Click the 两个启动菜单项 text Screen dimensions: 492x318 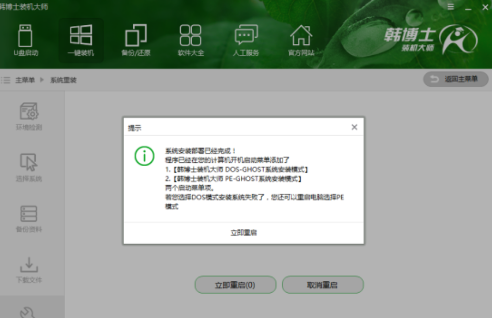coord(190,188)
